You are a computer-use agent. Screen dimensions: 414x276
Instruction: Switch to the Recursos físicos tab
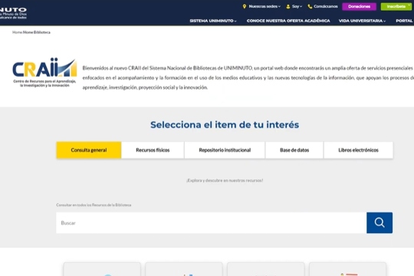(153, 150)
